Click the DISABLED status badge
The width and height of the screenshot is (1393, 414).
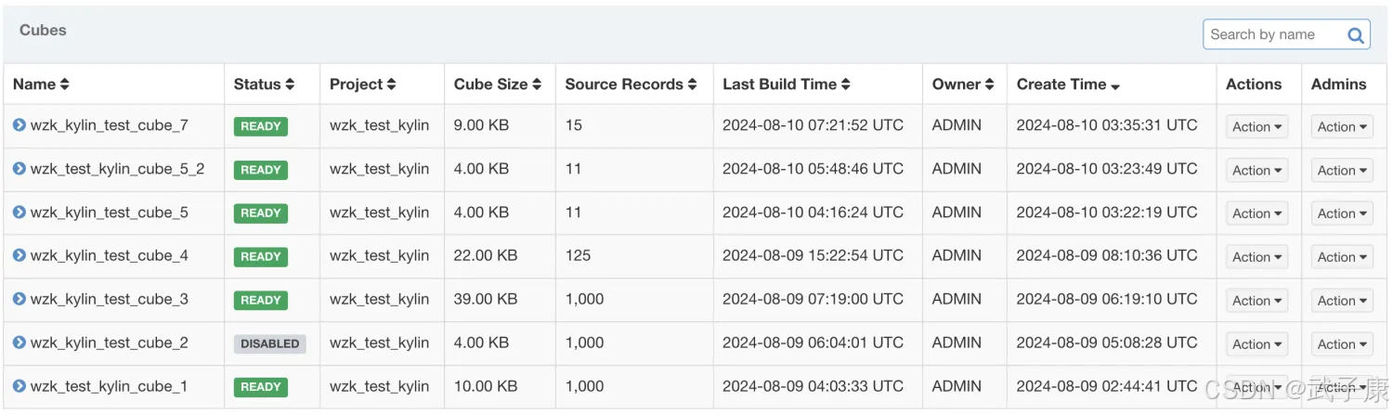pos(269,343)
